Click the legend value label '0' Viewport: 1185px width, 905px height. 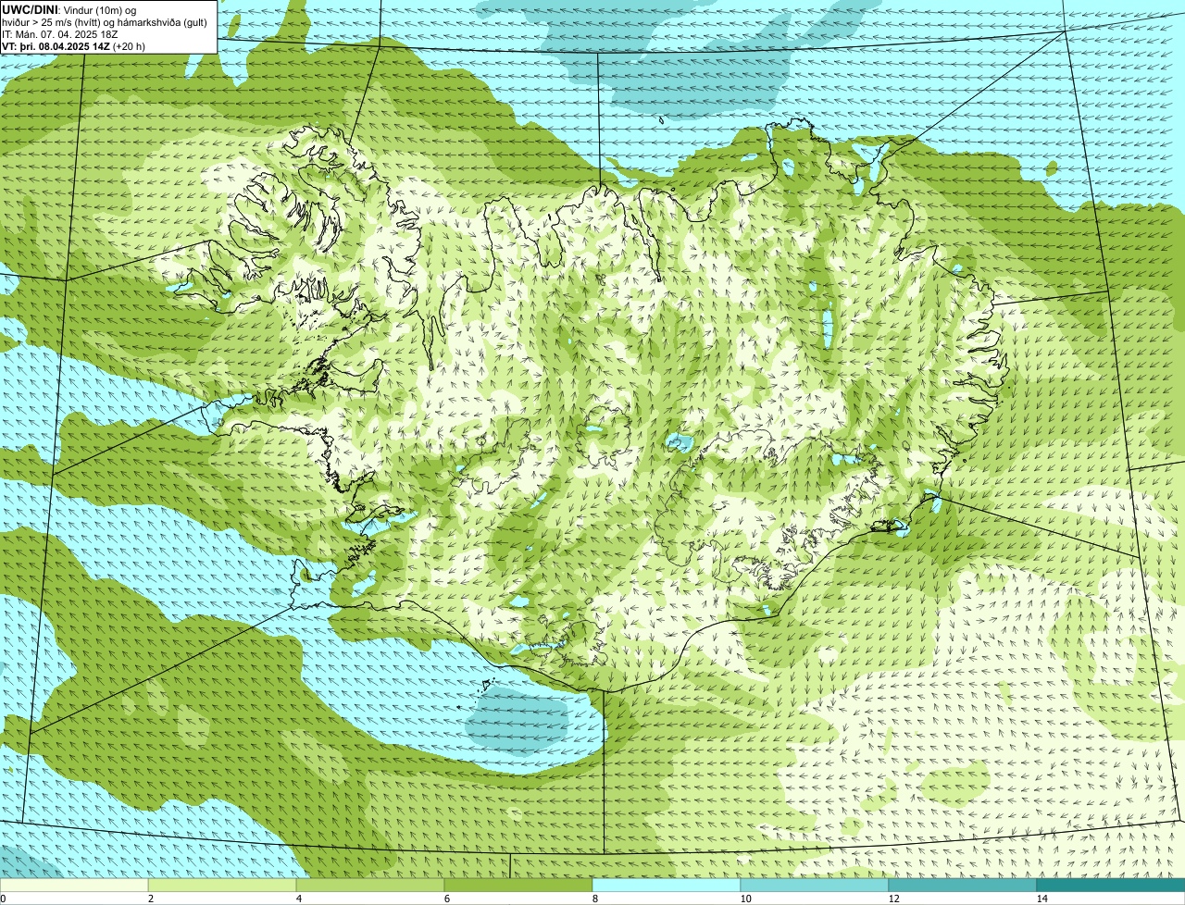3,899
